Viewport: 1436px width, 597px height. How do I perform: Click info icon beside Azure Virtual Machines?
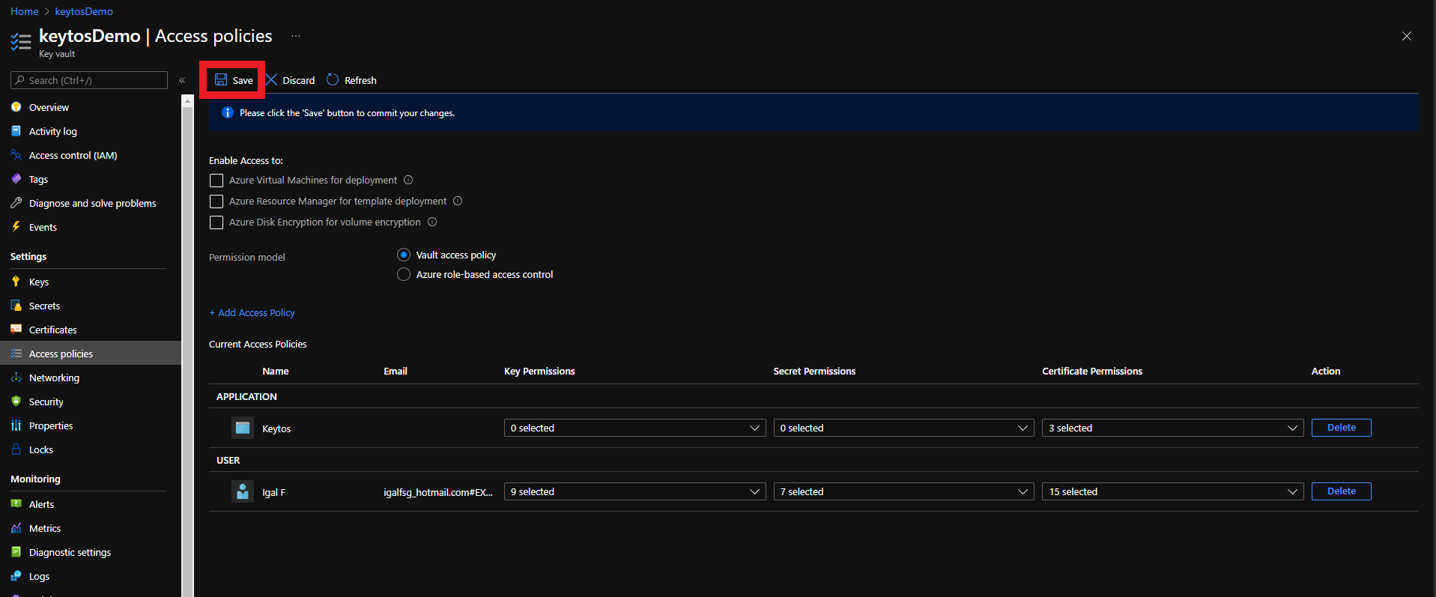(408, 180)
